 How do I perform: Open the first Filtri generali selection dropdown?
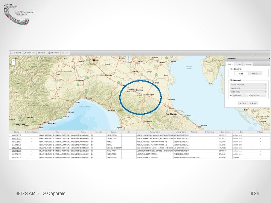[x=248, y=85]
